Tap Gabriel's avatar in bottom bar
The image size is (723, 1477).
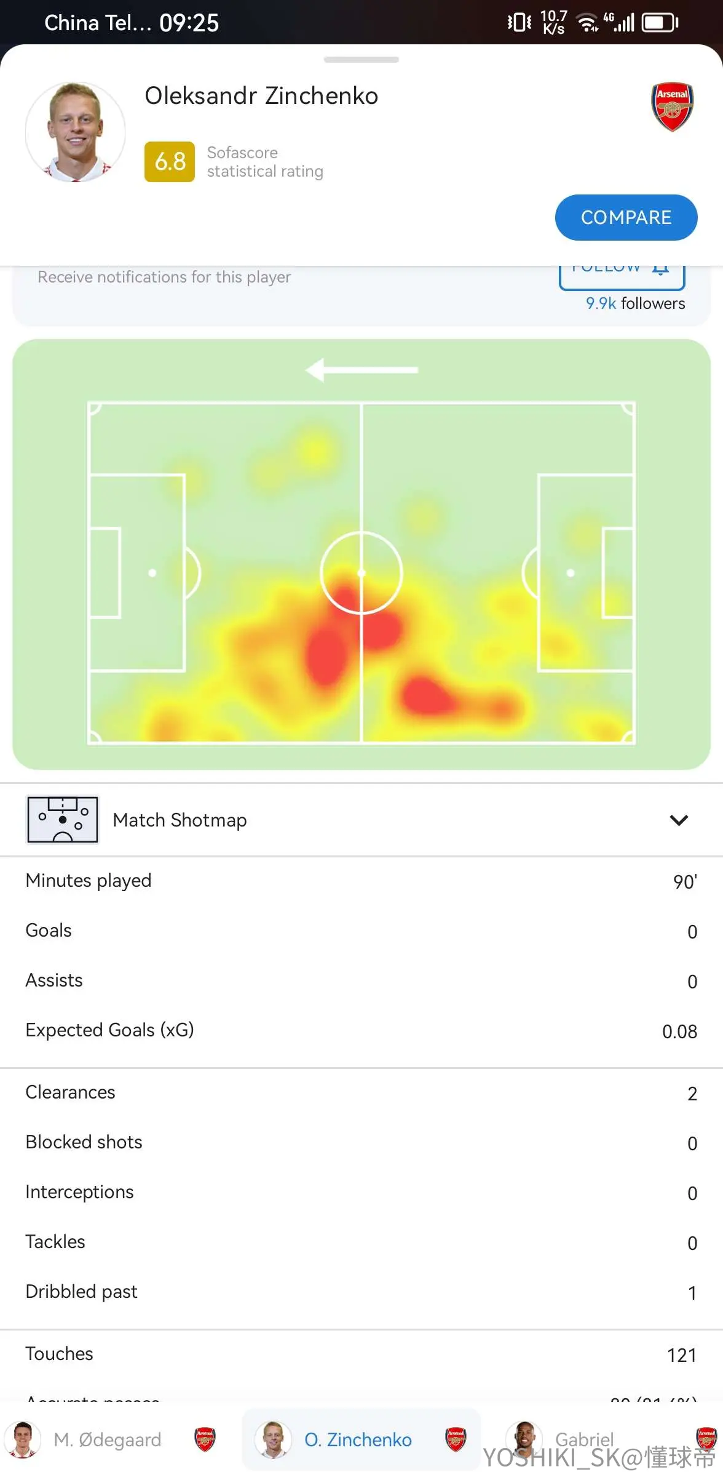click(x=524, y=1439)
